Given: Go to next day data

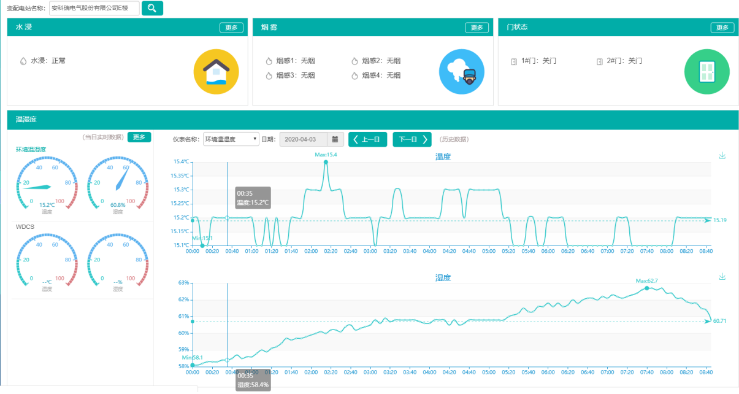Looking at the screenshot, I should pos(412,139).
